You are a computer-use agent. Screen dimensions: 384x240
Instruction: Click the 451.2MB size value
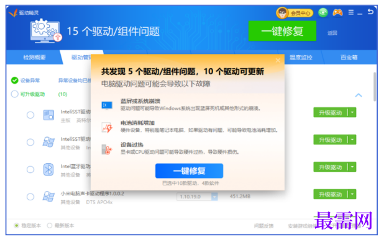(x=240, y=196)
